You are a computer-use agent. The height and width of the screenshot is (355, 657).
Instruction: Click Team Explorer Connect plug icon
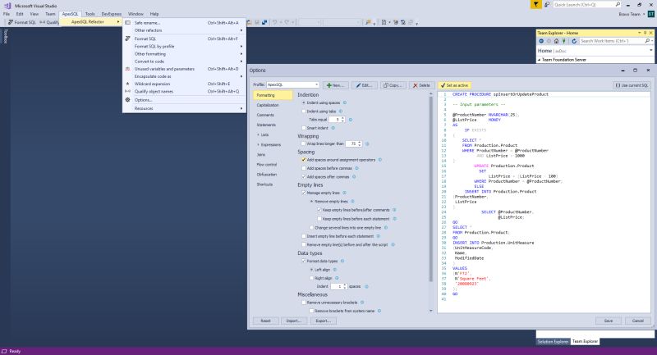[564, 41]
